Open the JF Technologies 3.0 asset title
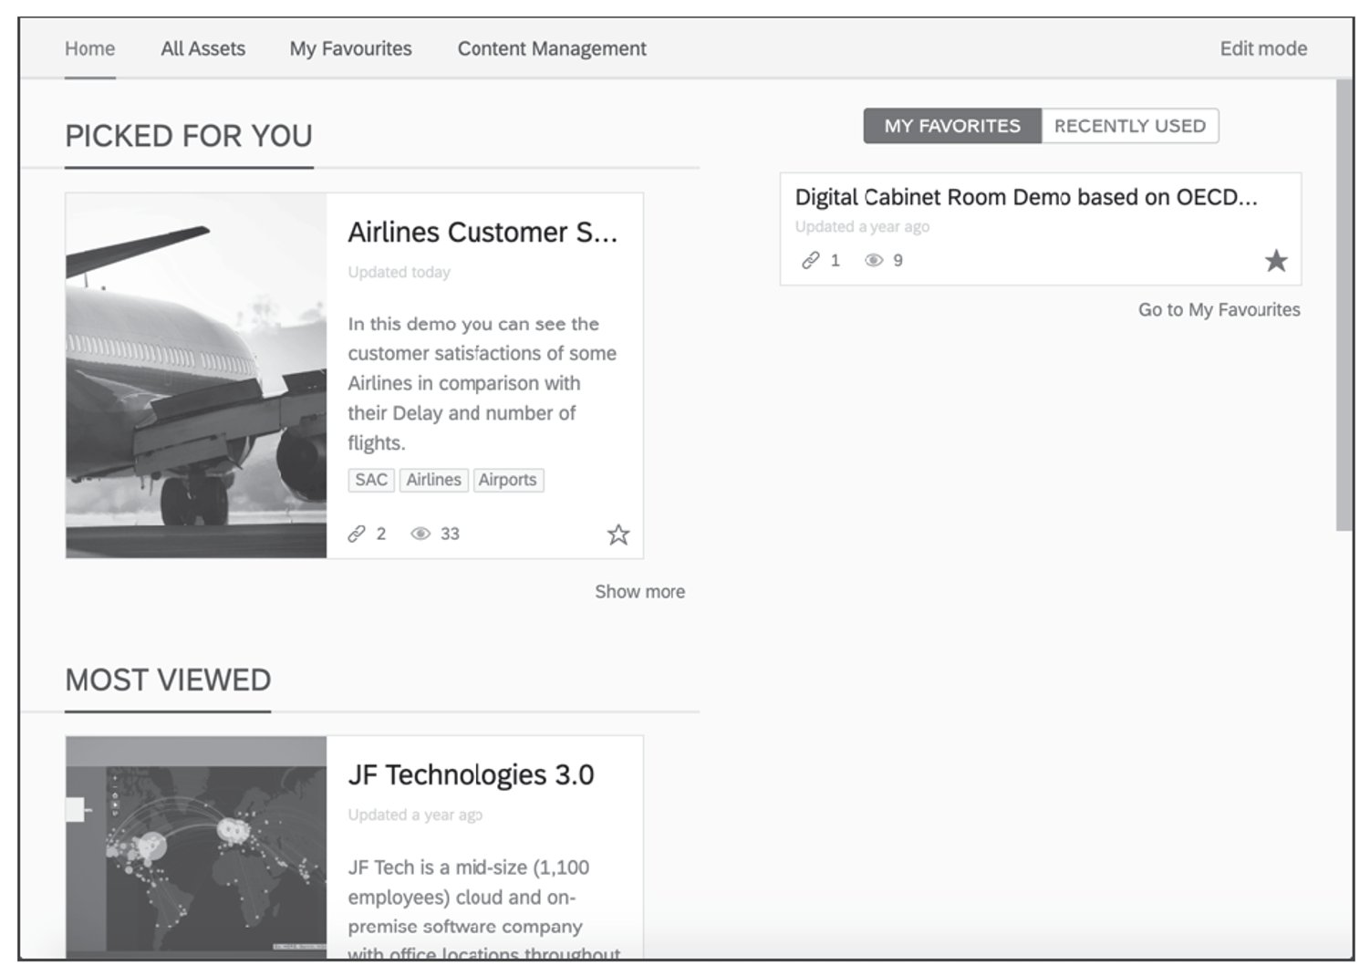The height and width of the screenshot is (976, 1370). point(471,774)
